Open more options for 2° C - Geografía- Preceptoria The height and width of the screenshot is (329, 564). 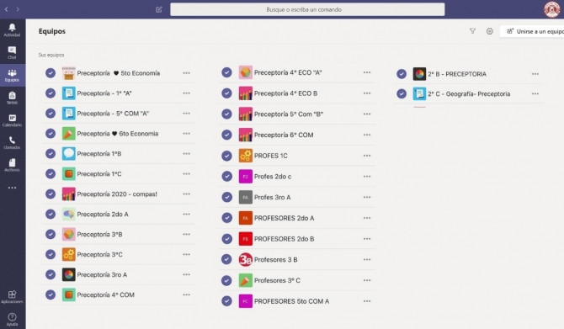click(x=535, y=94)
